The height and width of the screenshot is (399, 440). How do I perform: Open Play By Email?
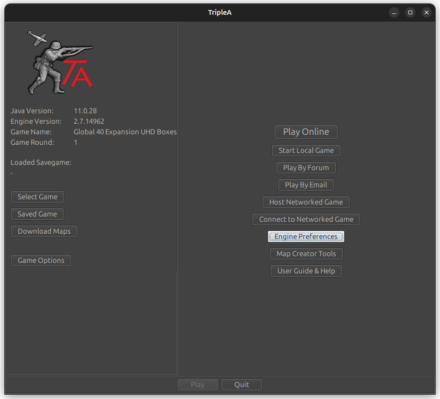[306, 184]
